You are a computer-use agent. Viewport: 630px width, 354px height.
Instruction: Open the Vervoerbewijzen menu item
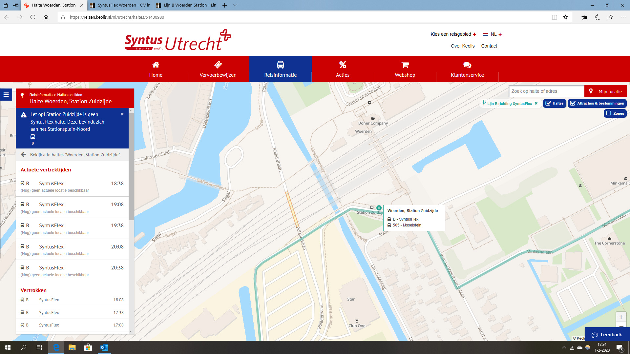pyautogui.click(x=218, y=69)
